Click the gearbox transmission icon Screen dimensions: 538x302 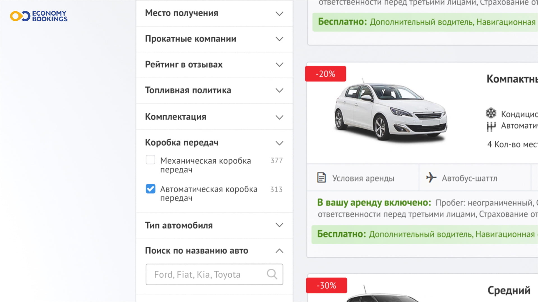point(491,126)
